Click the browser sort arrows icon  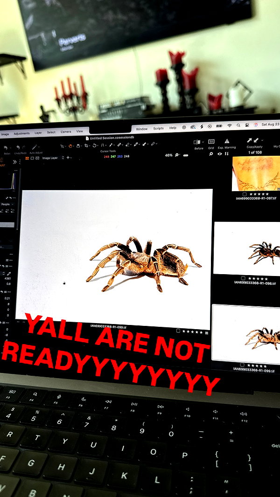pos(226,153)
